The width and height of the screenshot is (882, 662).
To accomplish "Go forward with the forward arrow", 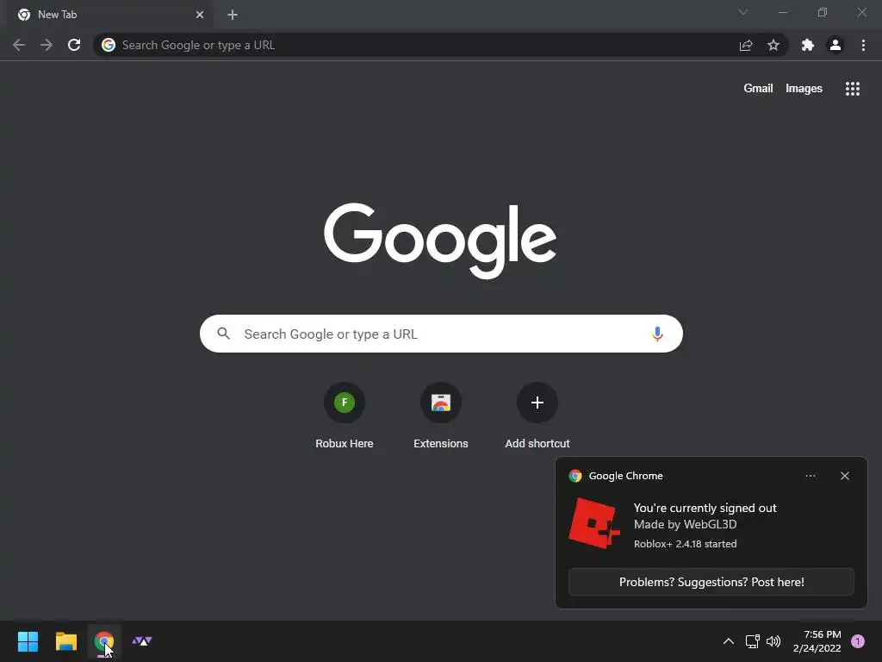I will click(47, 45).
